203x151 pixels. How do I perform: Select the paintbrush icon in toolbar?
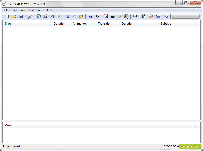(x=120, y=16)
